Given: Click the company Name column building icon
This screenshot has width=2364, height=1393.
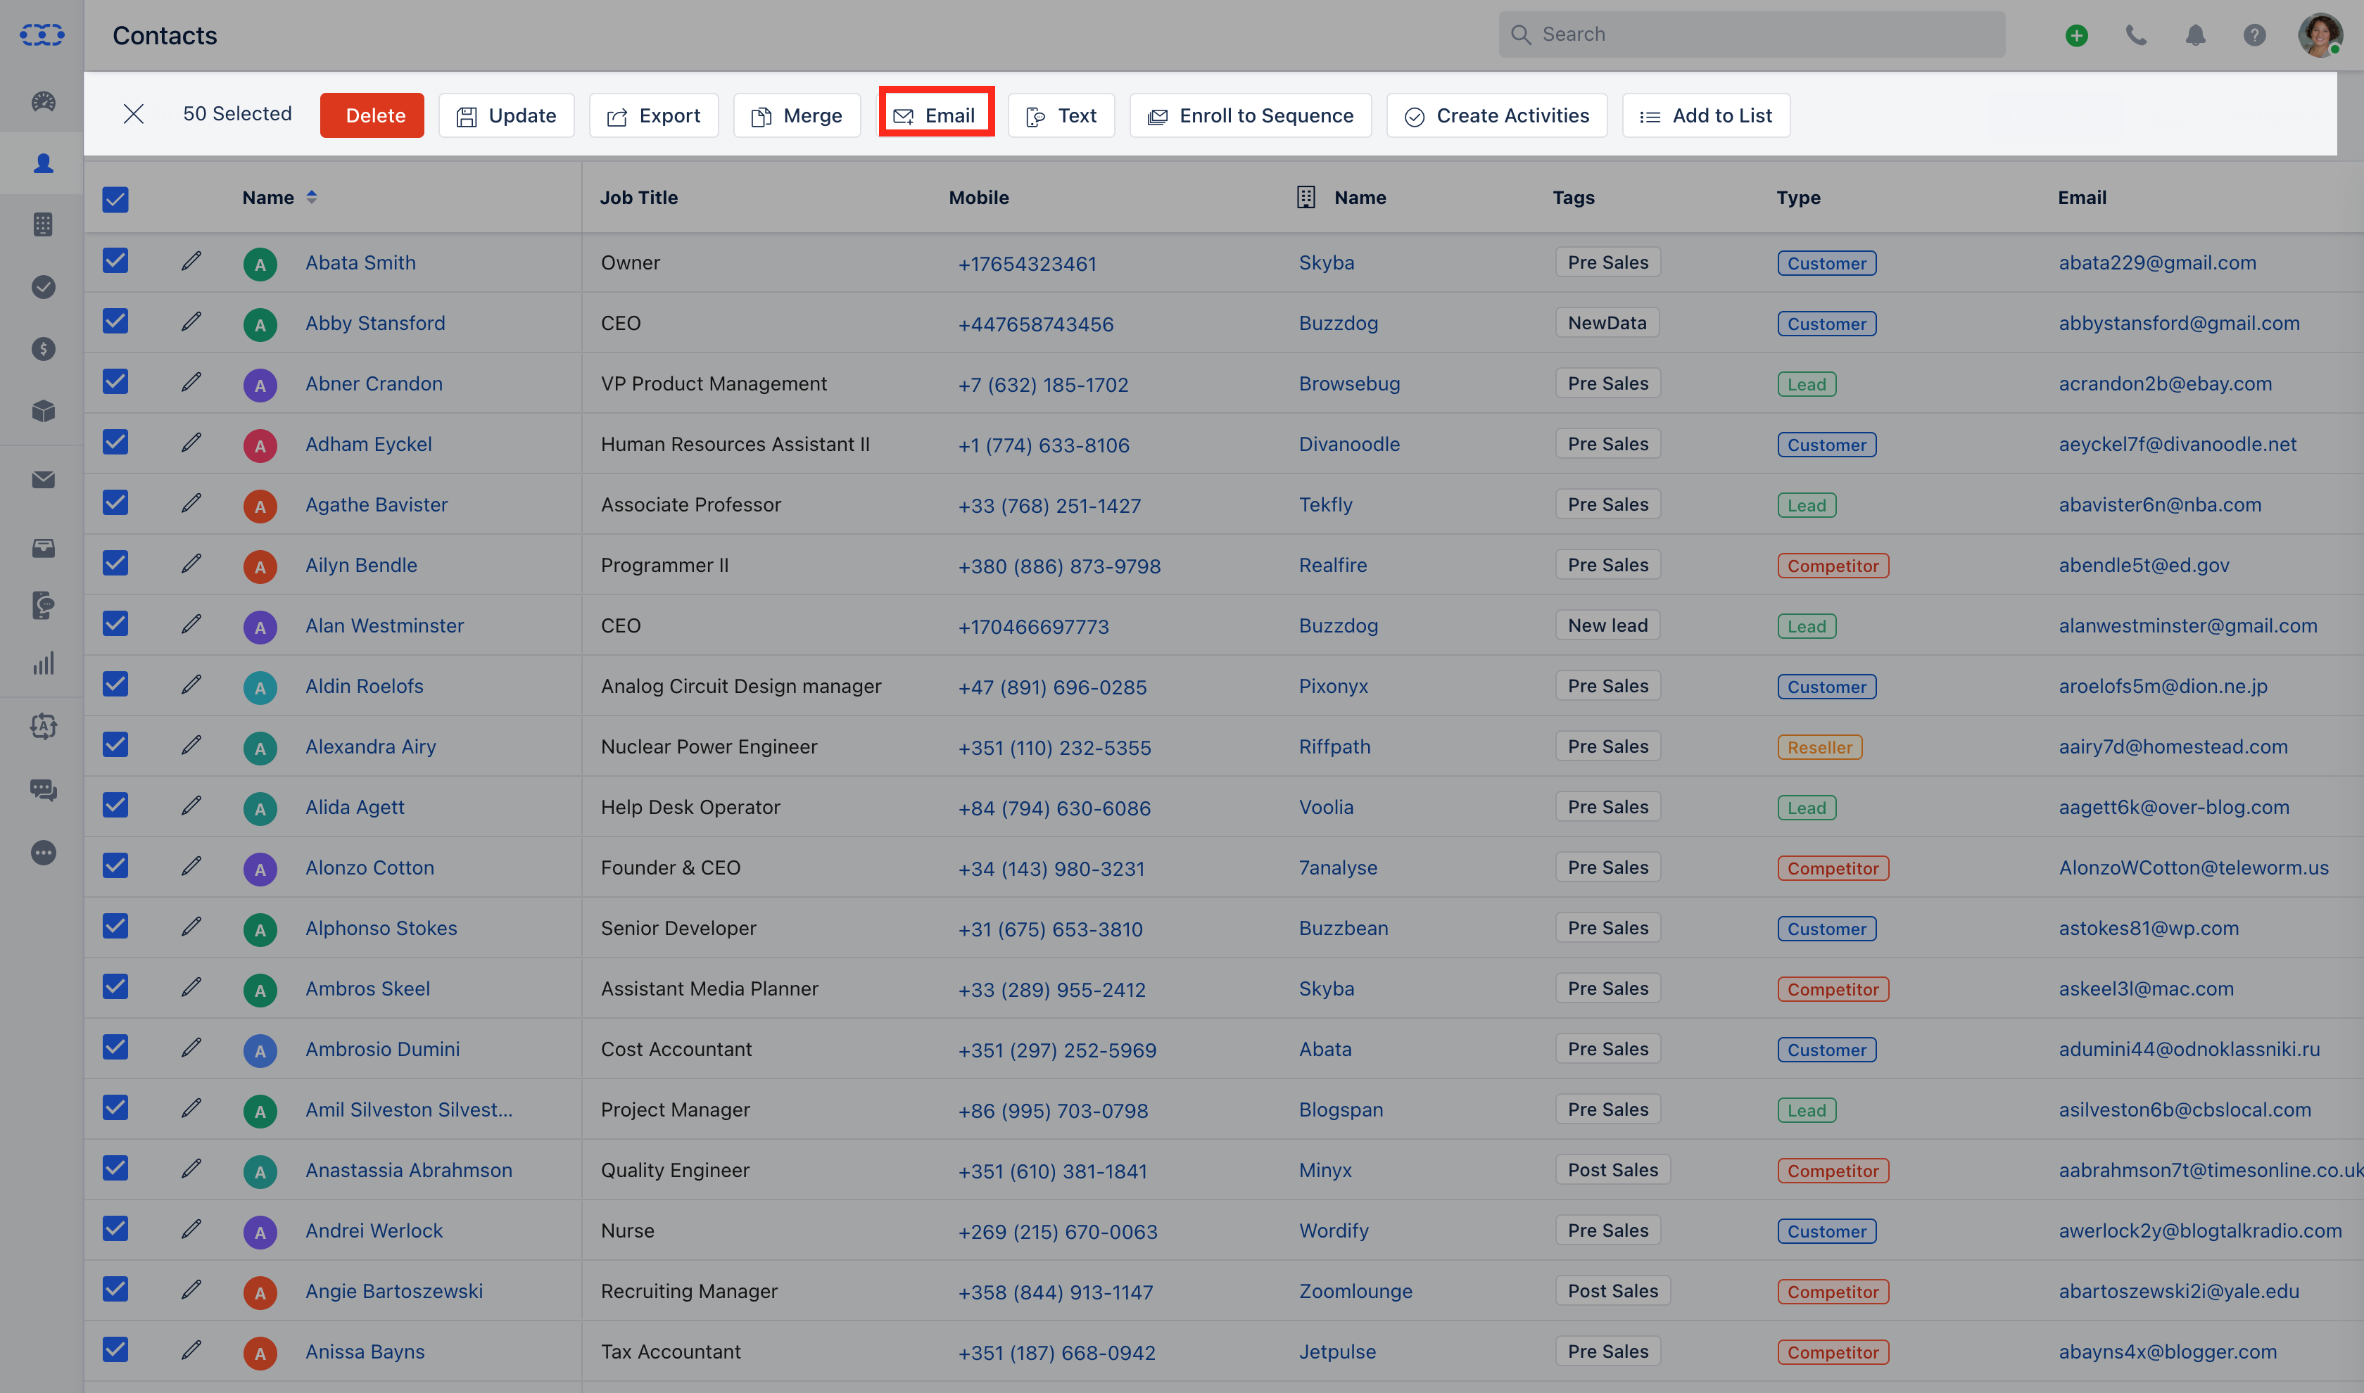Looking at the screenshot, I should tap(1306, 197).
